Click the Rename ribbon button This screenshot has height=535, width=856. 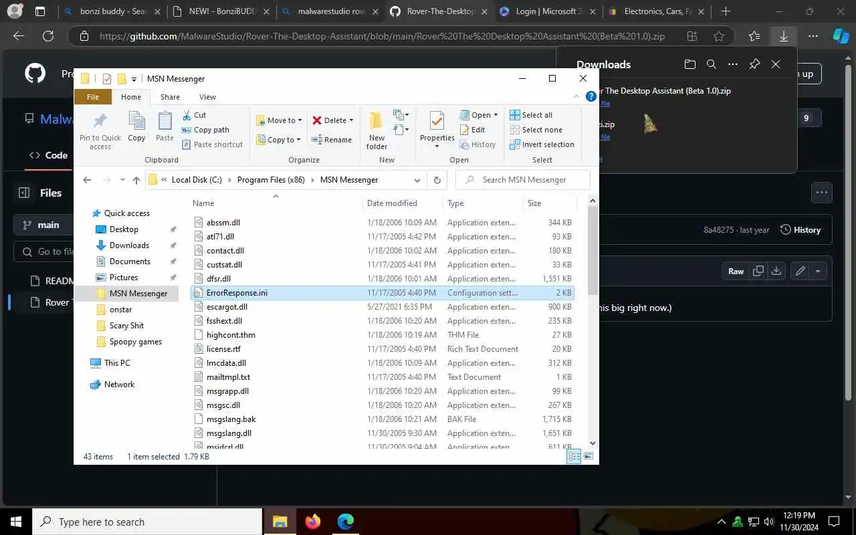[x=332, y=140]
